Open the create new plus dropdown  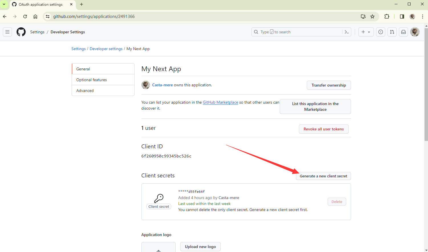click(x=366, y=32)
